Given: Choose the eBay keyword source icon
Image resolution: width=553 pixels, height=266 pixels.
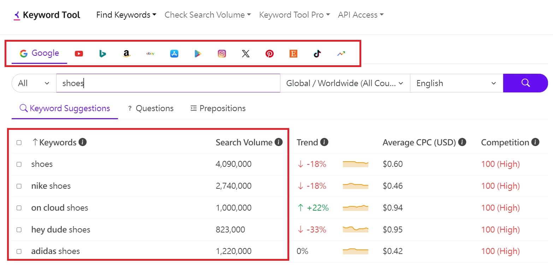Looking at the screenshot, I should tap(150, 54).
